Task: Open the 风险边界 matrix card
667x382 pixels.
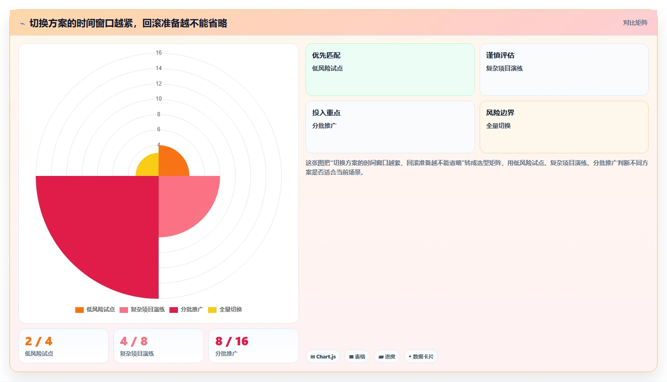Action: coord(564,127)
